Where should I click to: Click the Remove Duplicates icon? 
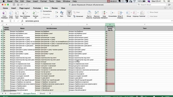(97, 13)
